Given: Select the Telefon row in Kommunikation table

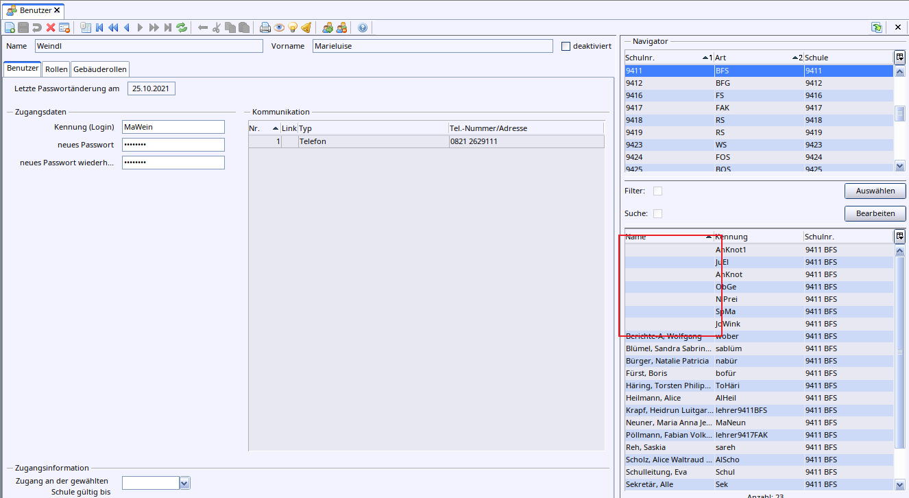Looking at the screenshot, I should click(x=426, y=141).
